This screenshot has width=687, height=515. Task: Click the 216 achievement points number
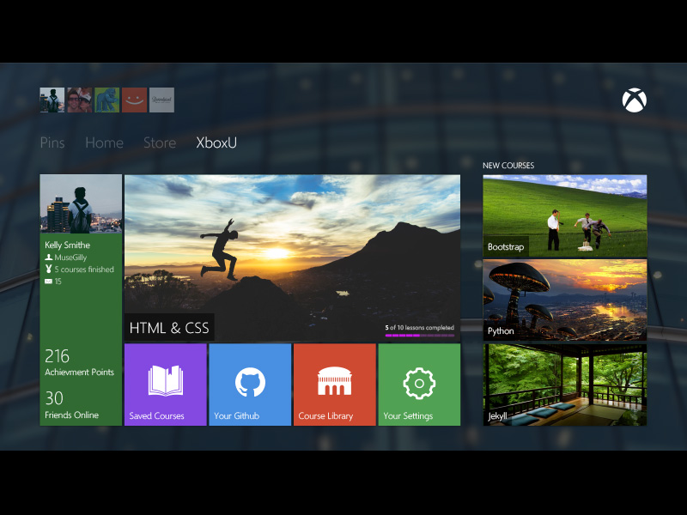pos(57,356)
